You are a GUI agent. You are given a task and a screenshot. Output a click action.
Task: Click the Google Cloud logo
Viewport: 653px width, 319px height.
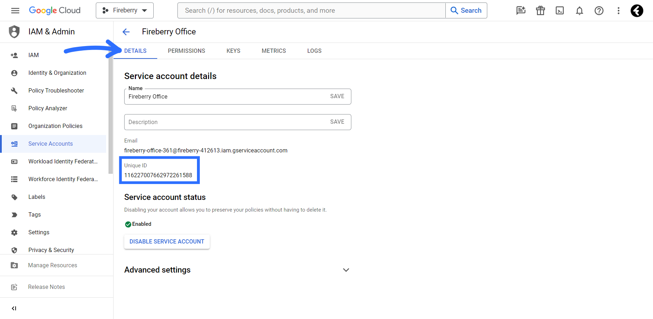[55, 11]
